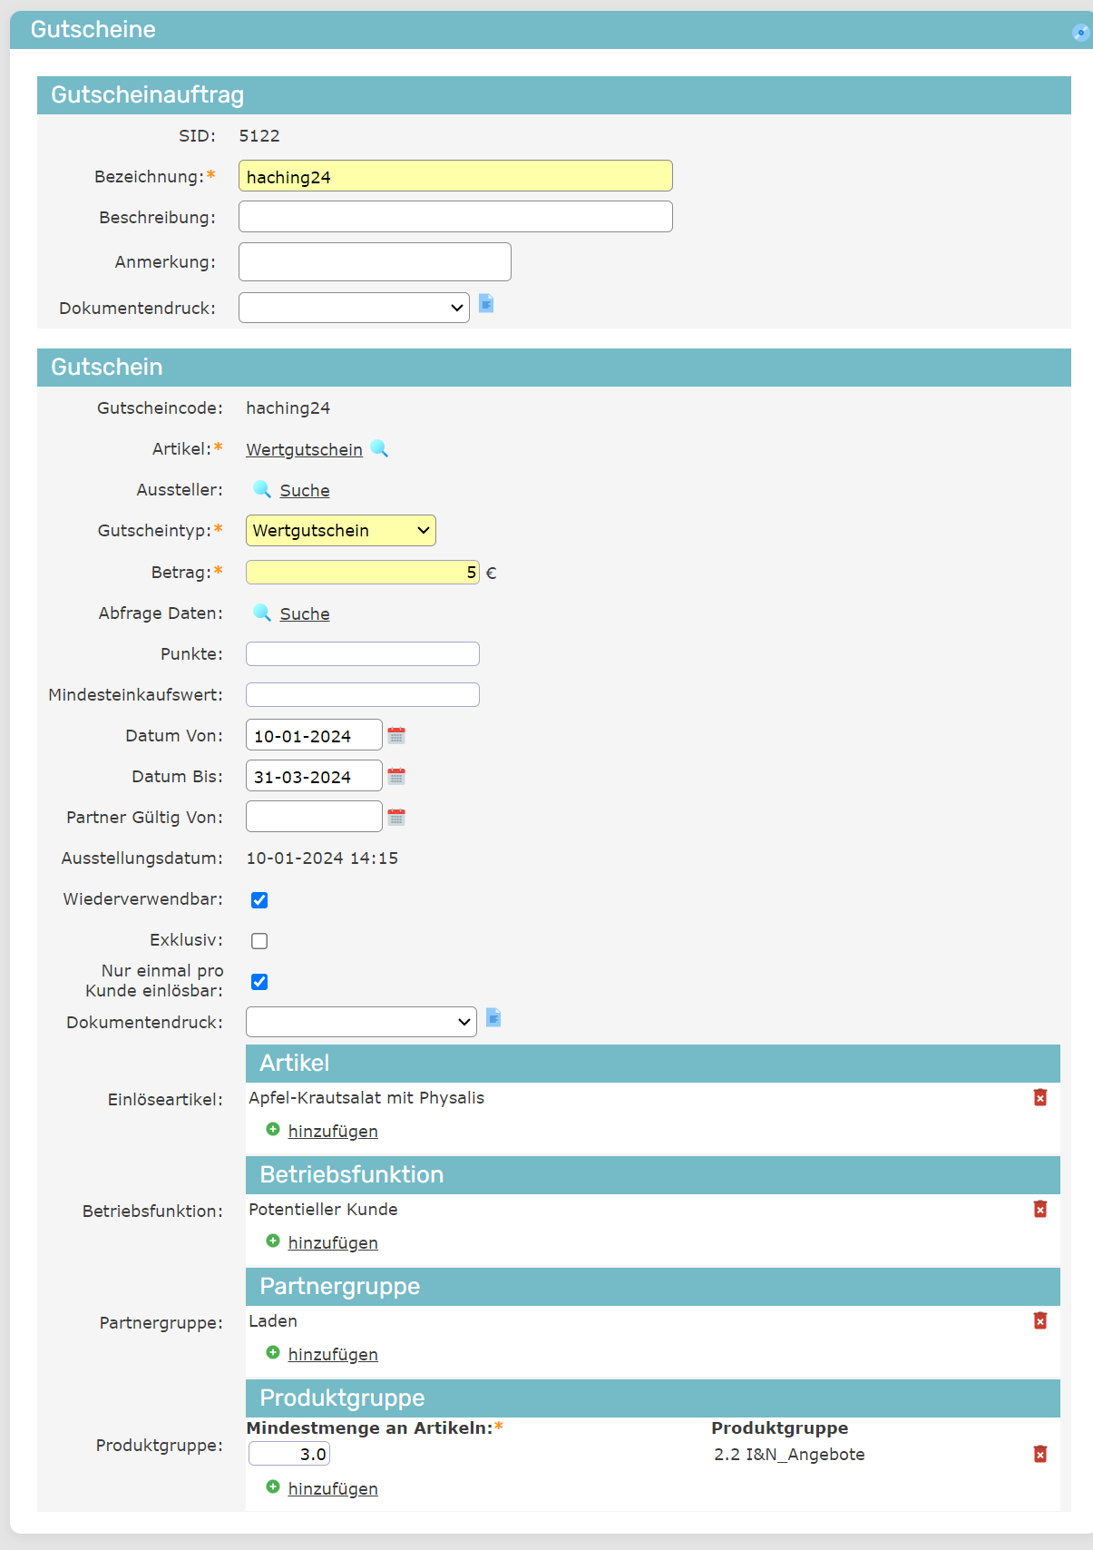Image resolution: width=1093 pixels, height=1550 pixels.
Task: Toggle Nur einmal pro Kunde einlösbar
Action: 259,982
